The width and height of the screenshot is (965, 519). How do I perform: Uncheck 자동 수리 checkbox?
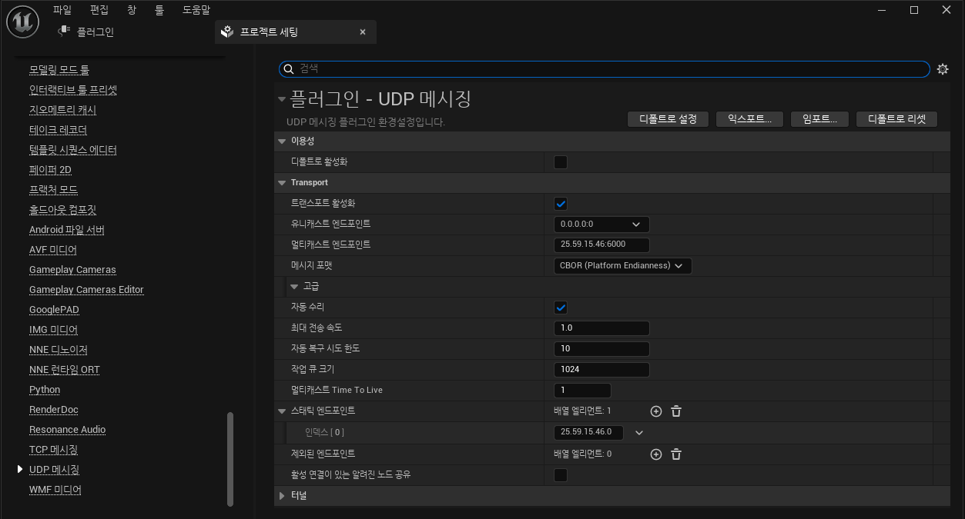coord(561,308)
